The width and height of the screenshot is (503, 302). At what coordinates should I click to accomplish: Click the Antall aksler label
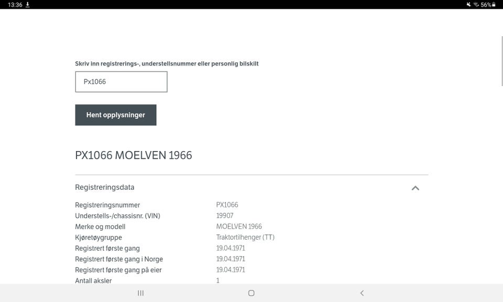93,281
